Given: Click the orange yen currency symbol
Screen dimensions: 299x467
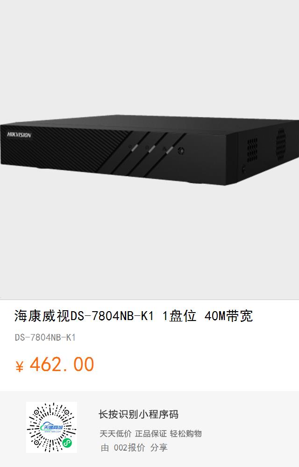Looking at the screenshot, I should (19, 366).
